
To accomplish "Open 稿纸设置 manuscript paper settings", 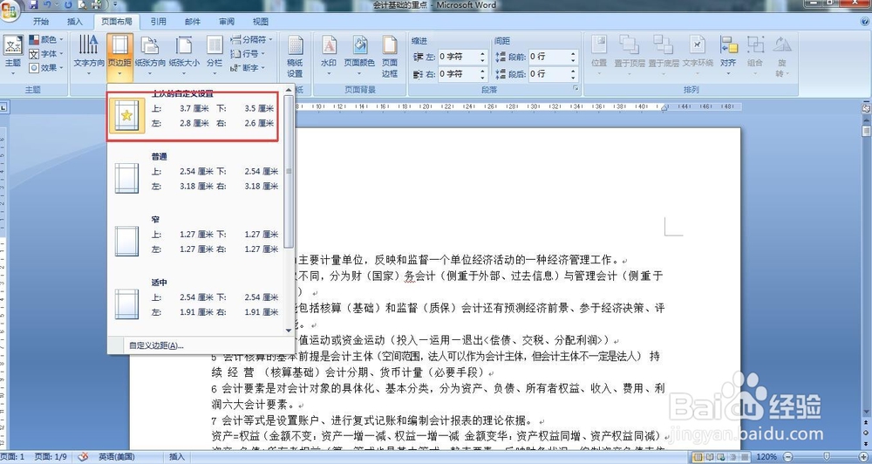I will [x=295, y=57].
